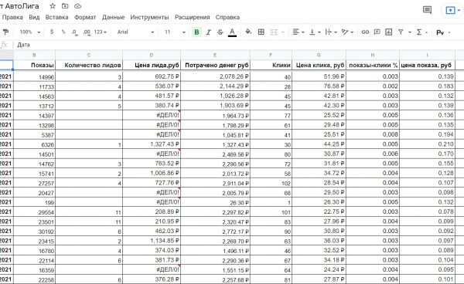Click the paint format tool
The image size is (464, 284).
[x=5, y=32]
